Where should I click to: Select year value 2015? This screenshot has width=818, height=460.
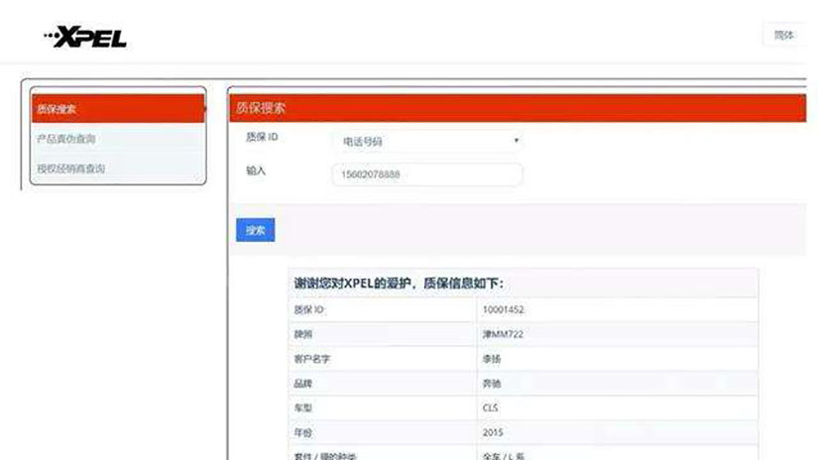tap(493, 432)
